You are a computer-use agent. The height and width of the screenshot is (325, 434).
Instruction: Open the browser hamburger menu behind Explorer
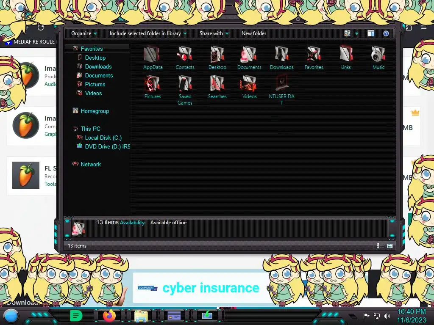tap(424, 28)
